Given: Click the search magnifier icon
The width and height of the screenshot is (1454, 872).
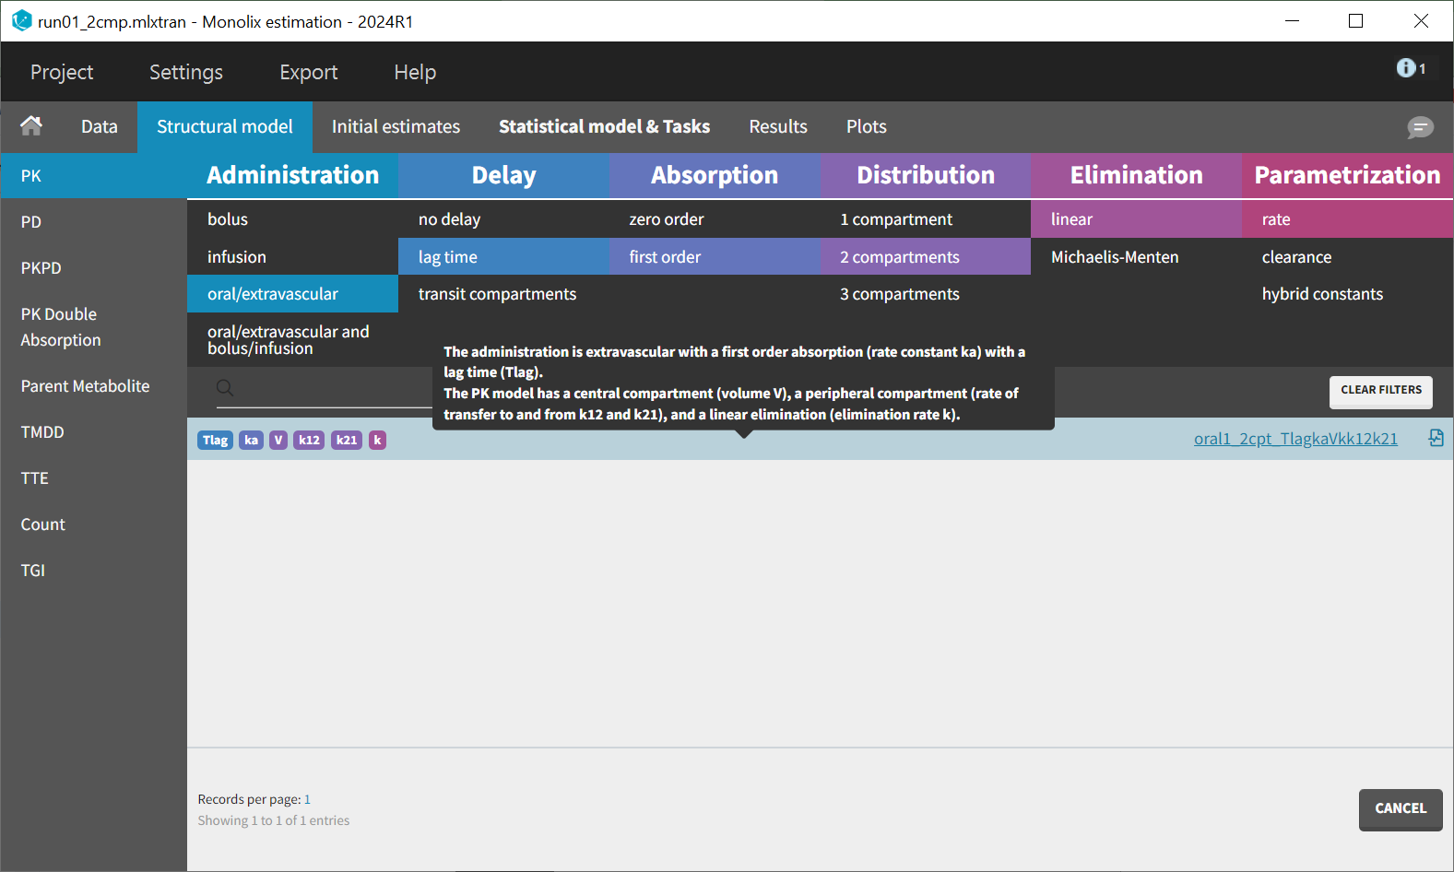Looking at the screenshot, I should [225, 388].
